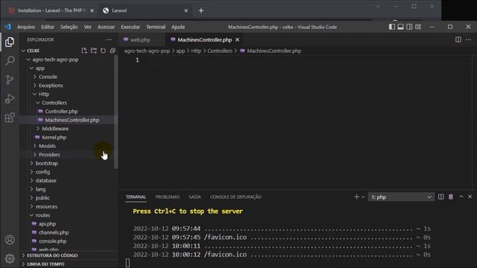The width and height of the screenshot is (477, 268).
Task: Split the terminal panel
Action: [440, 197]
